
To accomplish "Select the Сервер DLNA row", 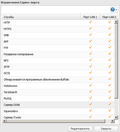I will click(58, 105).
